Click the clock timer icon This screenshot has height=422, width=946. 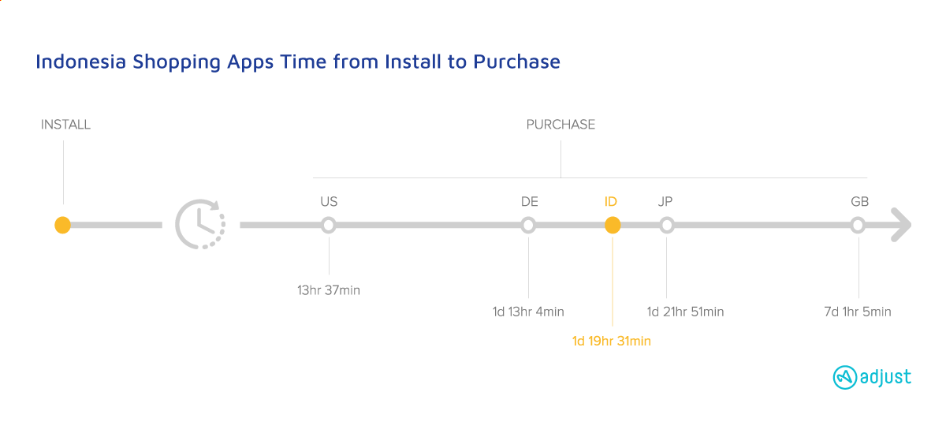(x=200, y=225)
